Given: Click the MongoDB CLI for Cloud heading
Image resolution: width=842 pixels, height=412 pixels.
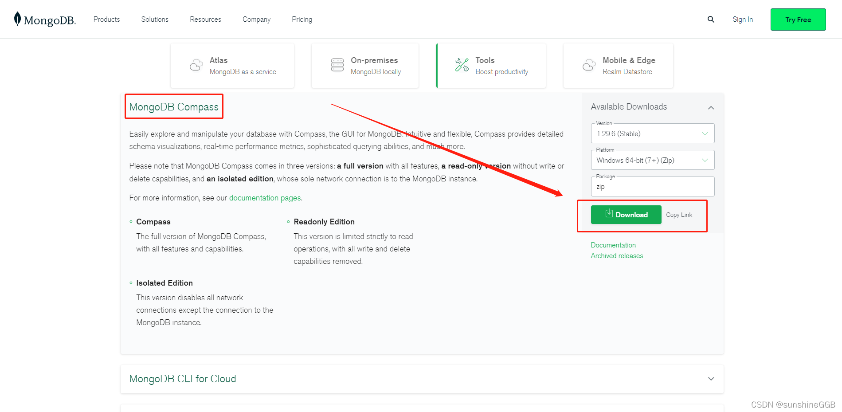Looking at the screenshot, I should tap(183, 379).
